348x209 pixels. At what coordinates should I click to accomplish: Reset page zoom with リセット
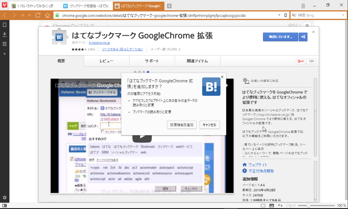pyautogui.click(x=291, y=206)
